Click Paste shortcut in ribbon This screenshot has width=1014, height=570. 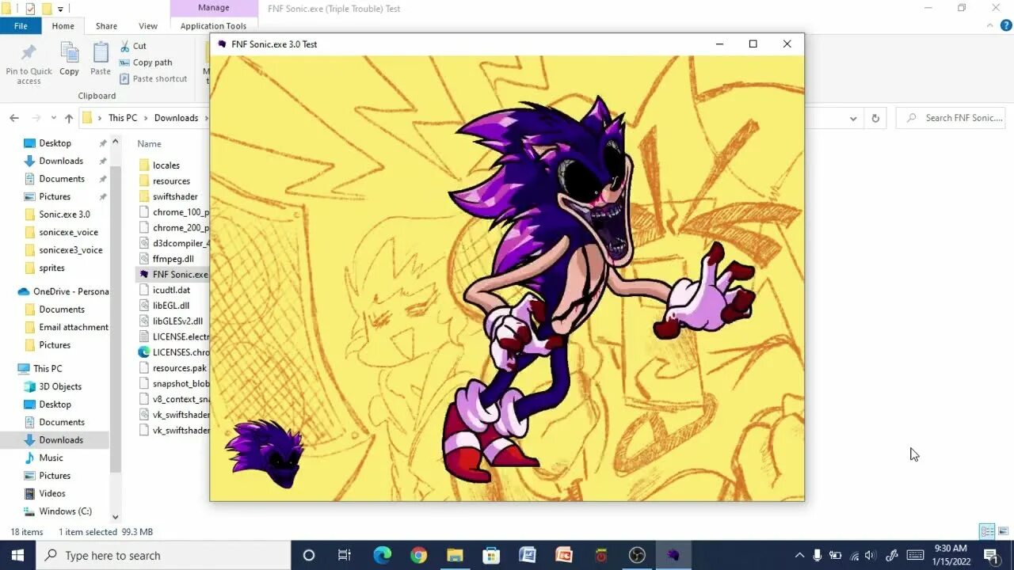tap(154, 78)
